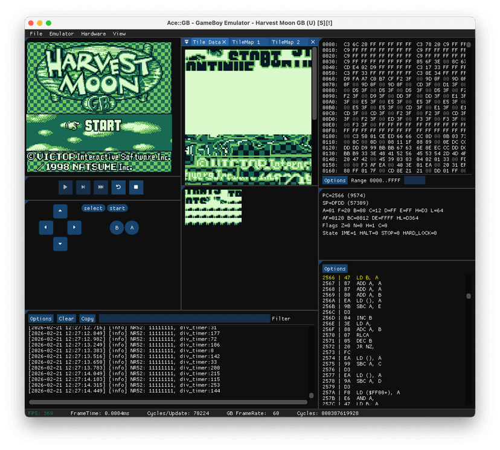The width and height of the screenshot is (500, 450).
Task: Switch to the TileMap 1 tab
Action: click(246, 42)
